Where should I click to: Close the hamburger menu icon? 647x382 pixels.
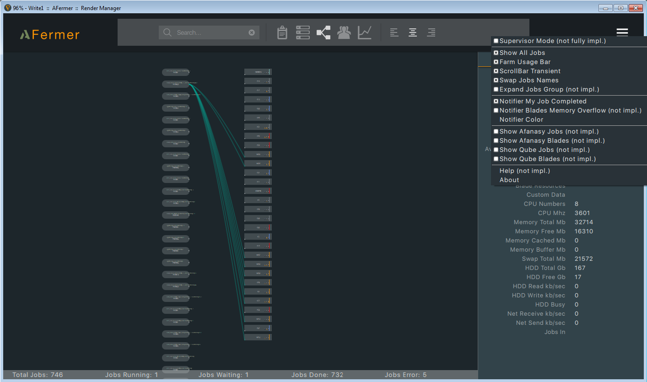[x=622, y=32]
